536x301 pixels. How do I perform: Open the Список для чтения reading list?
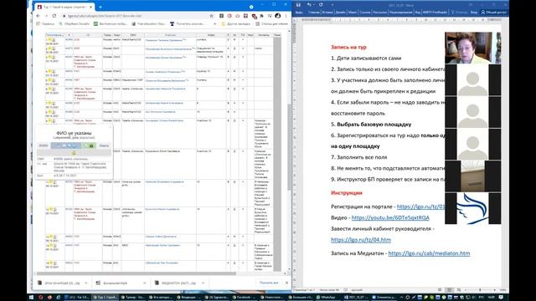[x=271, y=24]
